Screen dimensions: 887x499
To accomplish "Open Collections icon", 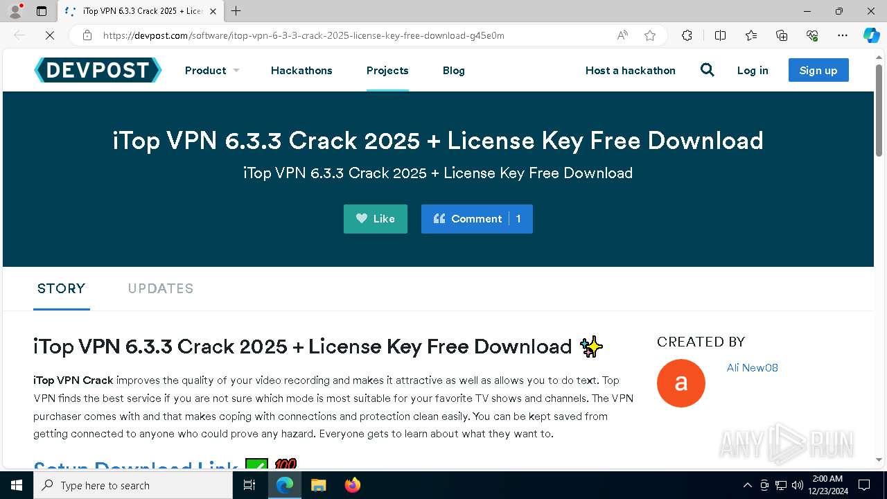I will tap(782, 35).
